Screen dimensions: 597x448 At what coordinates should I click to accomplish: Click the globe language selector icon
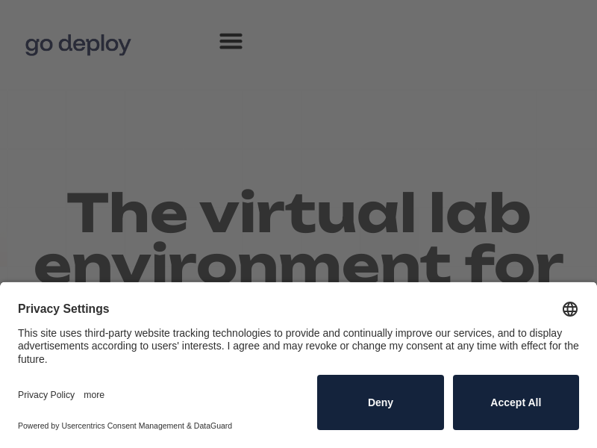click(x=570, y=309)
